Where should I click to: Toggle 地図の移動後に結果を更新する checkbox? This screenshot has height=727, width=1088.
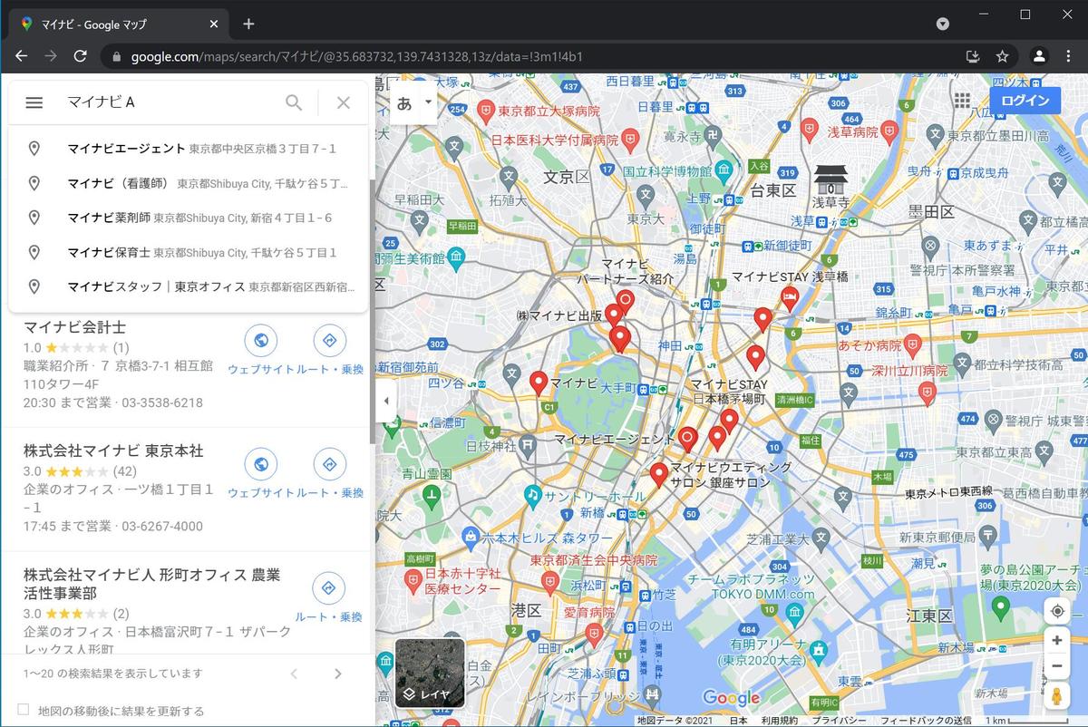click(x=24, y=710)
